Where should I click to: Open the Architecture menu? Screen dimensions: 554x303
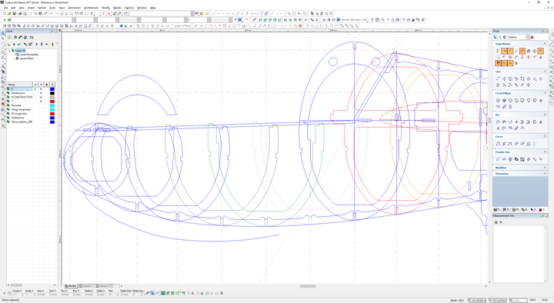[x=91, y=8]
